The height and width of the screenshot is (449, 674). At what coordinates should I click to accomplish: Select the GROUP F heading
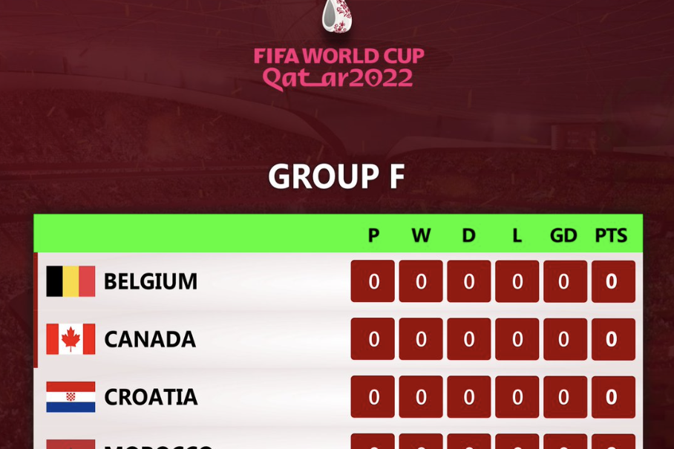click(x=336, y=176)
